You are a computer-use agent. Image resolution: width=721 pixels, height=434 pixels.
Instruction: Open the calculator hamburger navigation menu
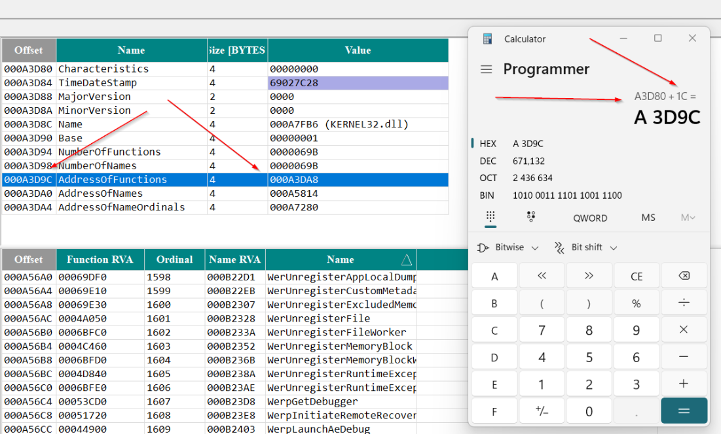(486, 69)
